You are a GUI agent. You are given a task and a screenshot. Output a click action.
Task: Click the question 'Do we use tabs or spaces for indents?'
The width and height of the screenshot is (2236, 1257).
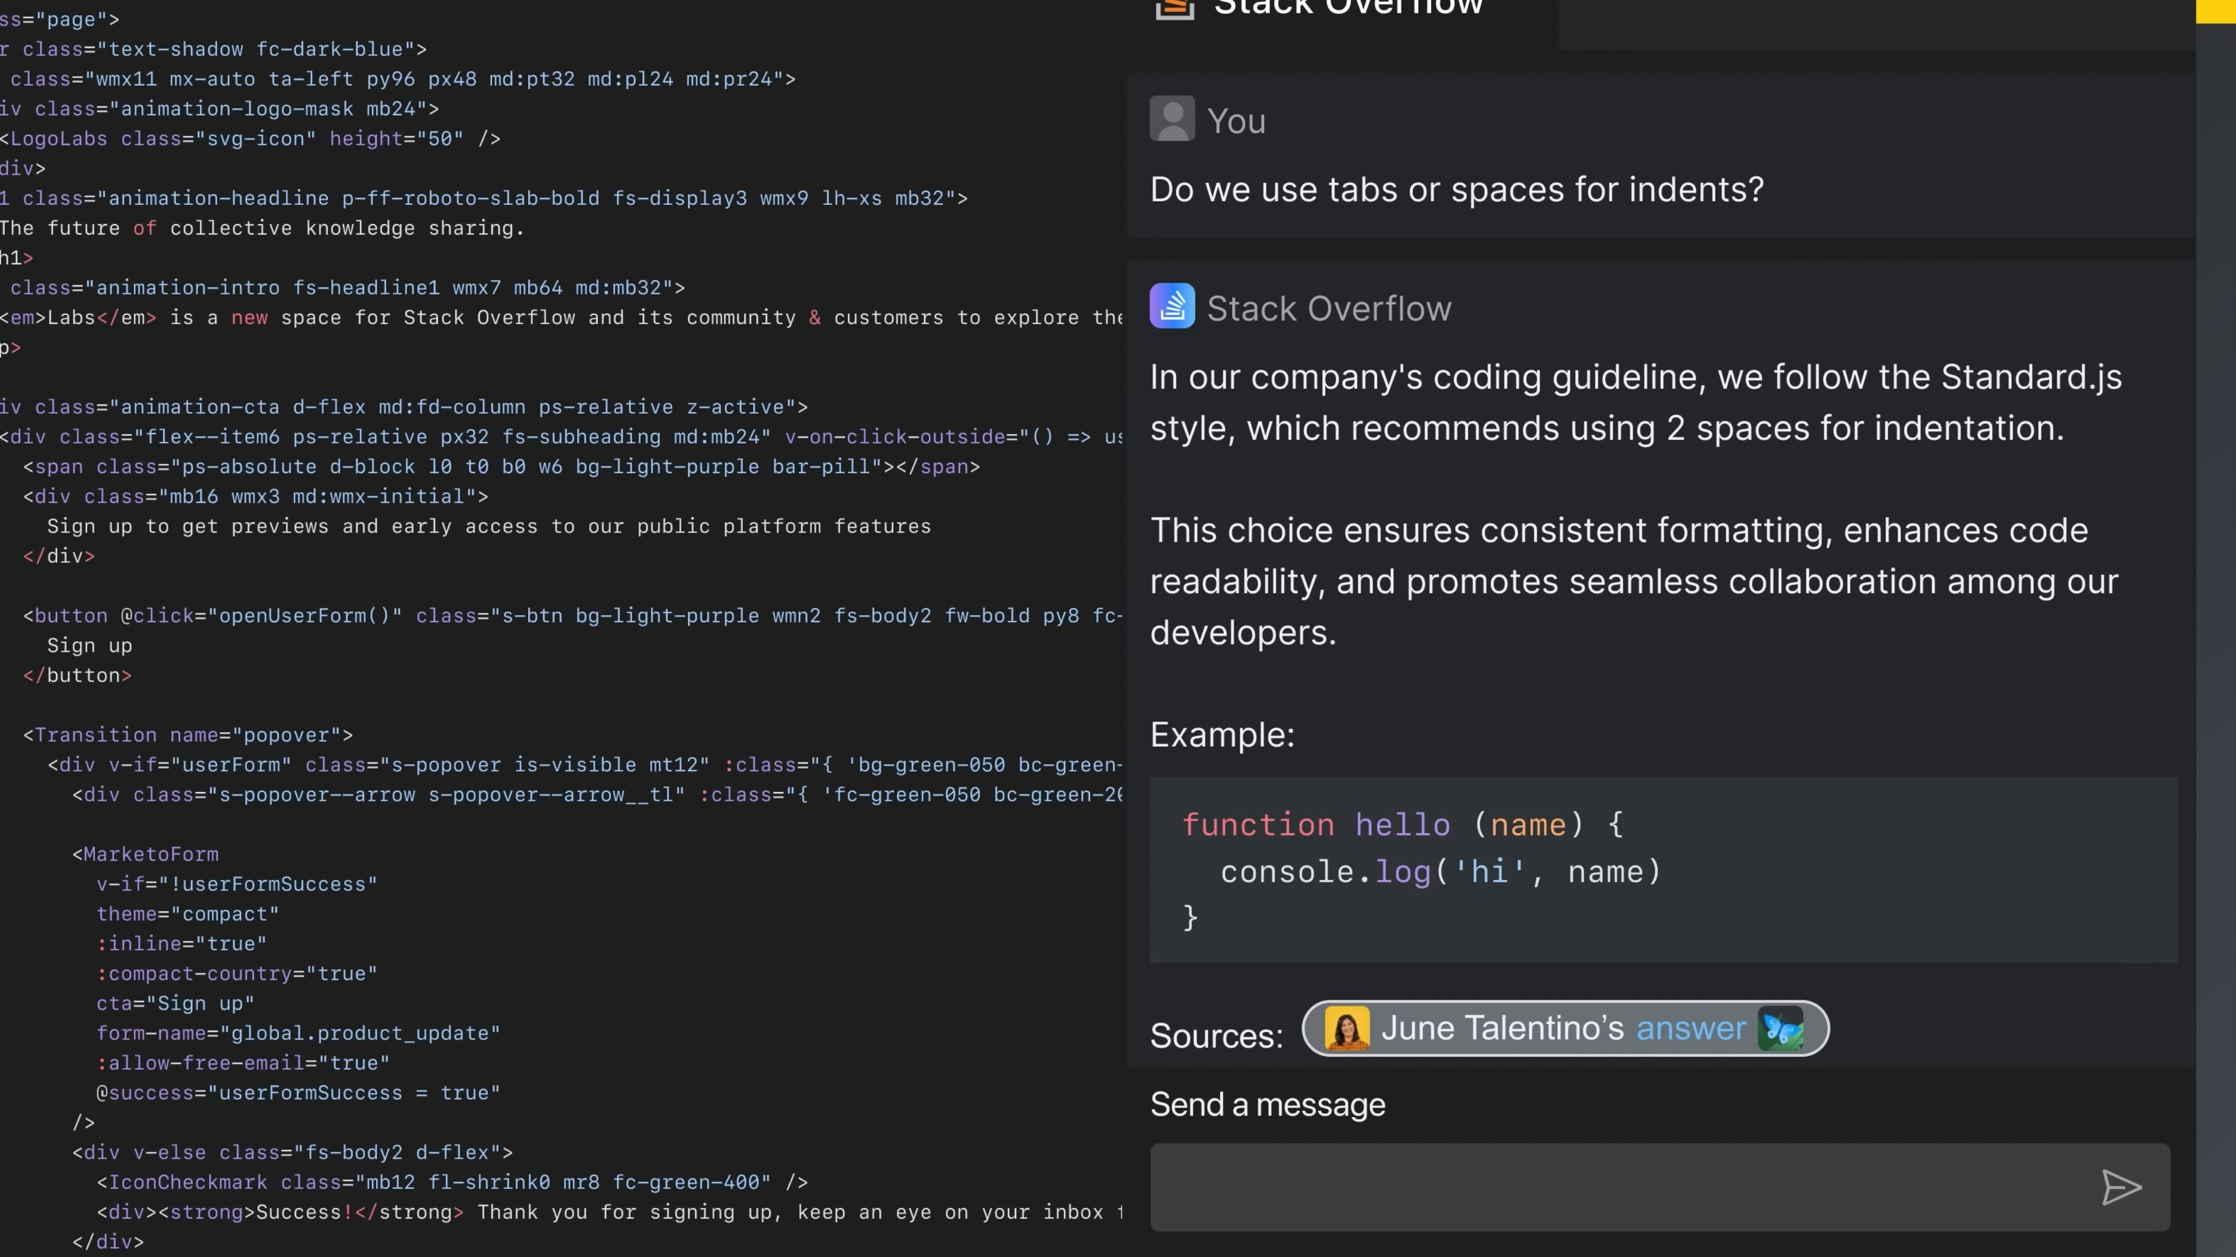coord(1456,189)
